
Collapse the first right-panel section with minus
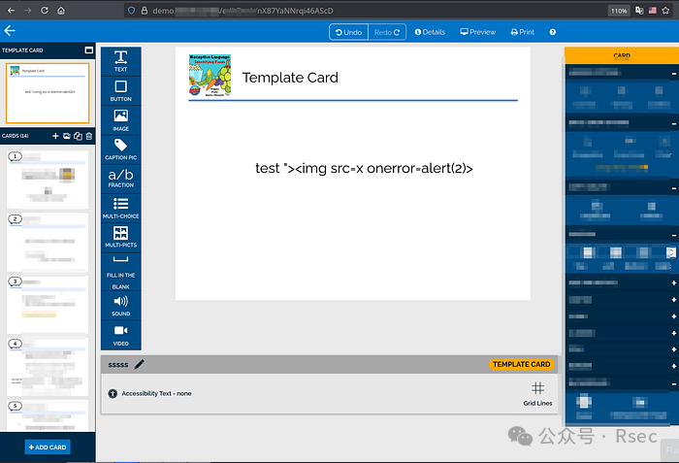(x=674, y=74)
